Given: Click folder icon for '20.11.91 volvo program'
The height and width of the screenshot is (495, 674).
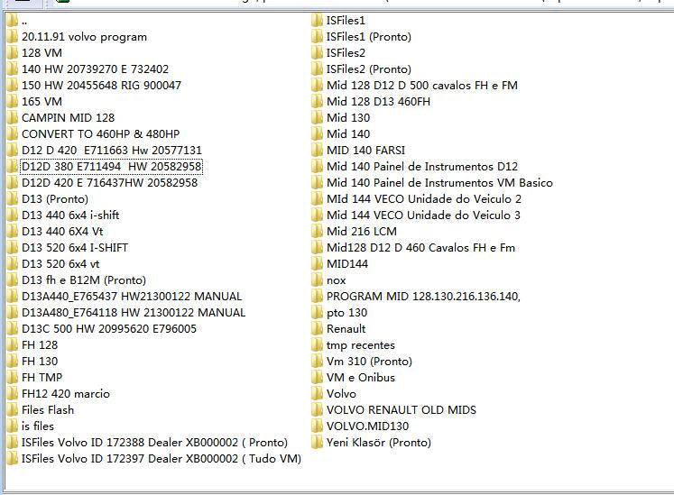Looking at the screenshot, I should (x=12, y=37).
